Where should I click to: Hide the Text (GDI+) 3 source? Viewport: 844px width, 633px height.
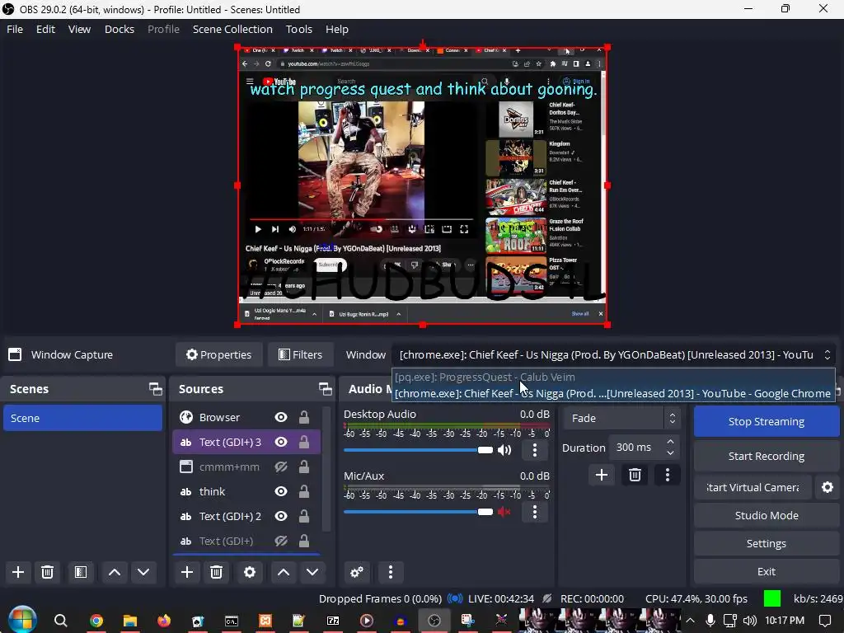click(281, 442)
